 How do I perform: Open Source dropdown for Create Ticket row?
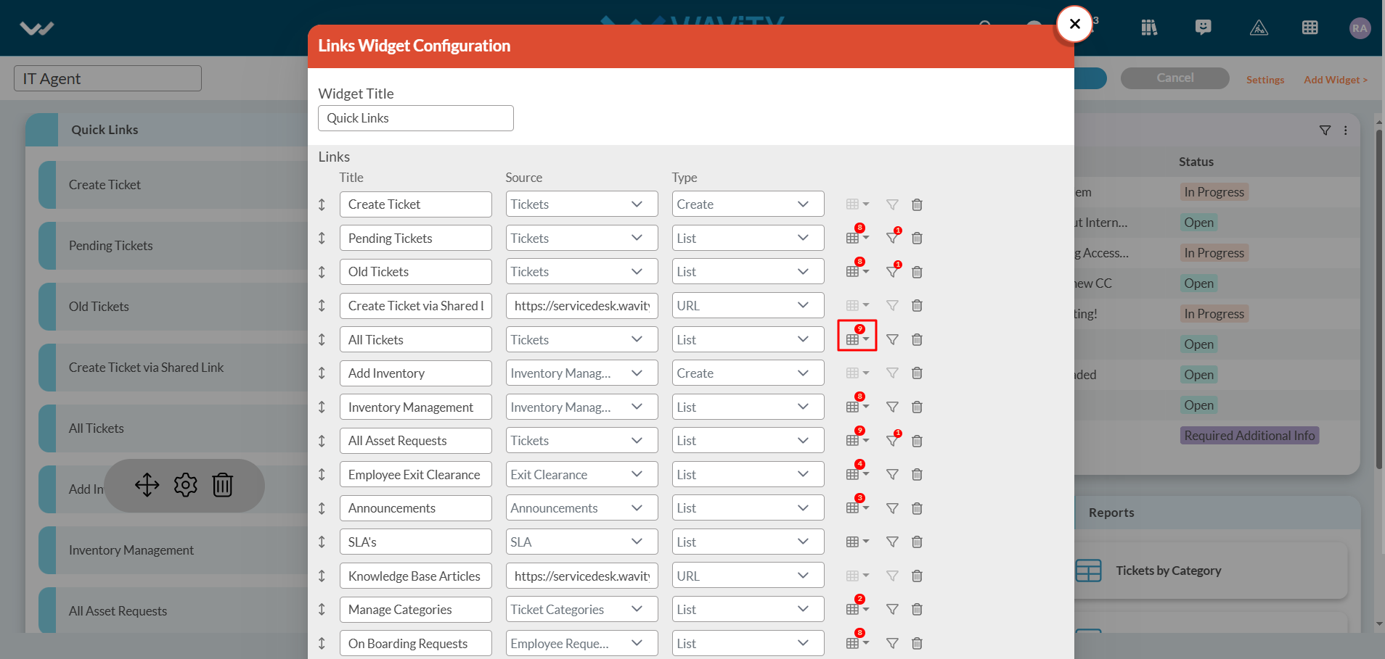[581, 204]
